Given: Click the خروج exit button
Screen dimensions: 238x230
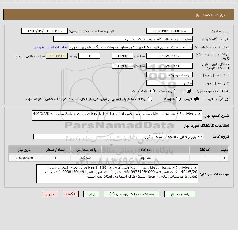Looking at the screenshot, I should click(50, 194).
